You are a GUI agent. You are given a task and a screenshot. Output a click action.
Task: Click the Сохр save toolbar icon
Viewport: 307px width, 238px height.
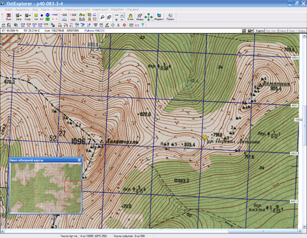[27, 17]
